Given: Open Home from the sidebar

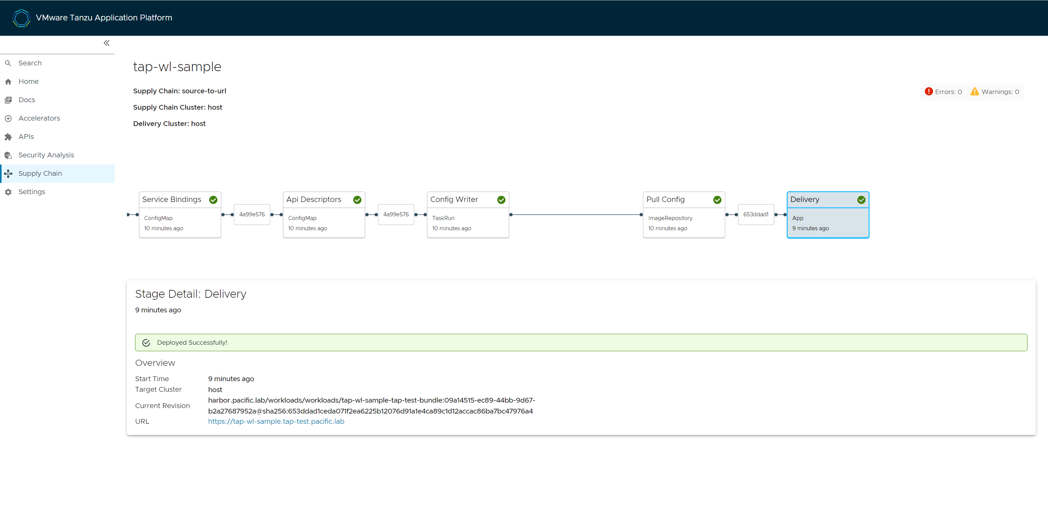Looking at the screenshot, I should point(28,81).
